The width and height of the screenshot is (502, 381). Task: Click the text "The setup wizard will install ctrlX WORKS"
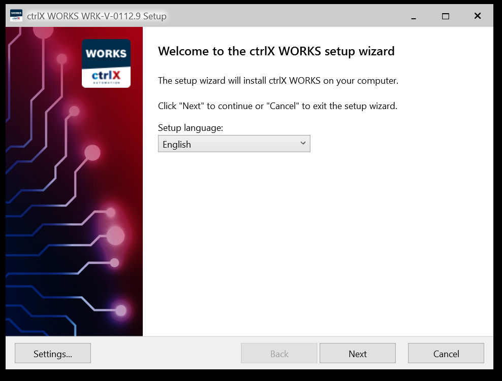(x=239, y=81)
